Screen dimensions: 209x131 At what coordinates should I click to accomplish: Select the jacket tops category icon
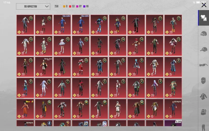[204, 96]
